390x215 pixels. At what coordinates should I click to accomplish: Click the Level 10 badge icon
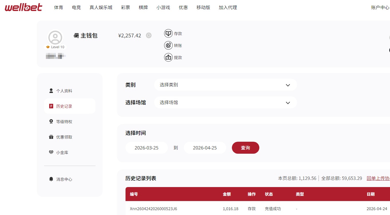click(48, 47)
